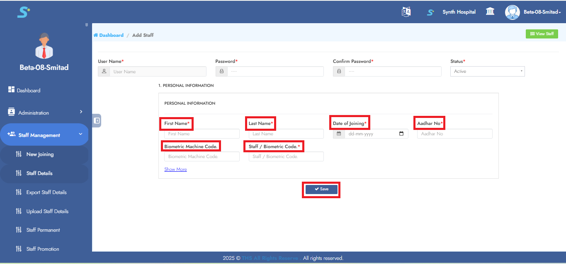Click the S logo at top left
This screenshot has width=566, height=264.
point(23,12)
